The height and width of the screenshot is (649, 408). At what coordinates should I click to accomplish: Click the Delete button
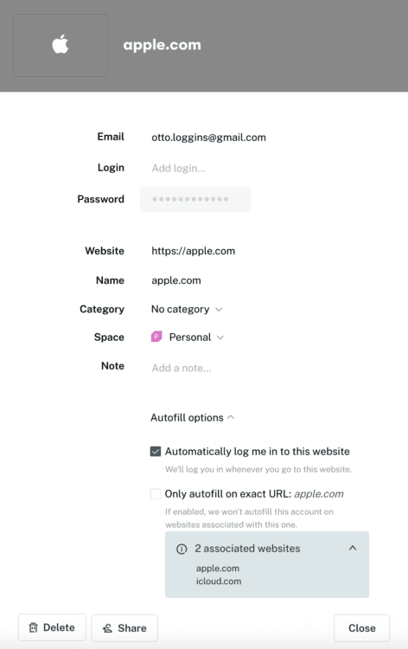point(52,627)
